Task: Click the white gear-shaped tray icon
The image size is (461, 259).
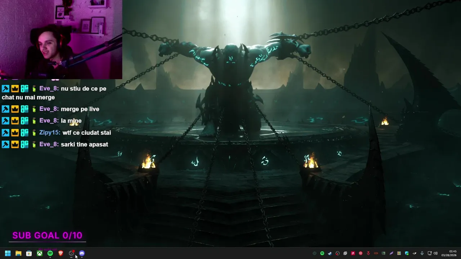Action: coord(345,253)
